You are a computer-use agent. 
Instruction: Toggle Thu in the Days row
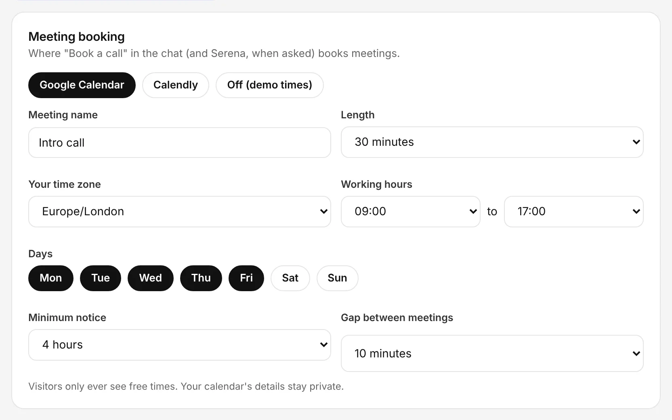pos(201,278)
